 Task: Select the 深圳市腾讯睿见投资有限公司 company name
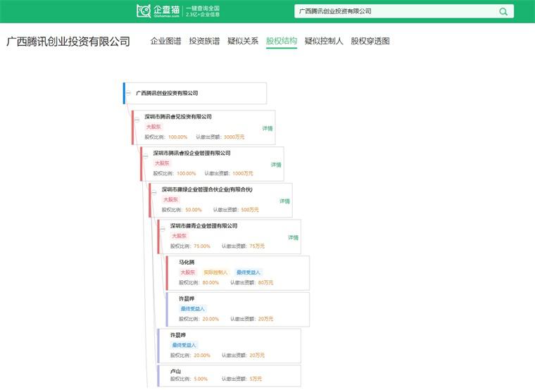(x=178, y=116)
